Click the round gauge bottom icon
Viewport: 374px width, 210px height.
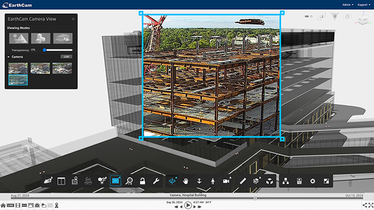click(x=37, y=205)
